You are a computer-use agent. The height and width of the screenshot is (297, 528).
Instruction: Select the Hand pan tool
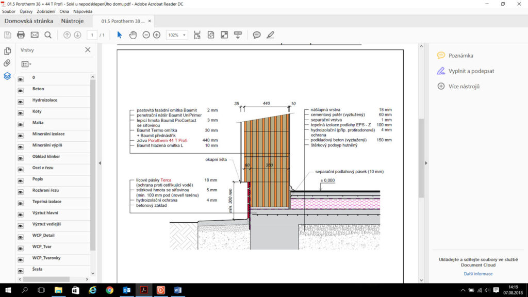tap(133, 35)
